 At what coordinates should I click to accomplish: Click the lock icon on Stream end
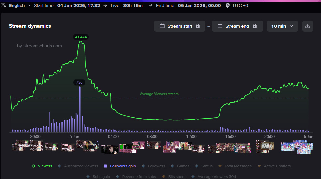coord(255,26)
